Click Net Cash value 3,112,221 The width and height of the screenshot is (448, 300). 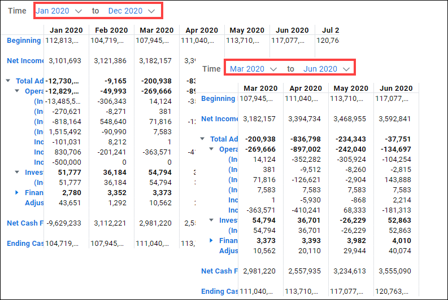pyautogui.click(x=110, y=223)
